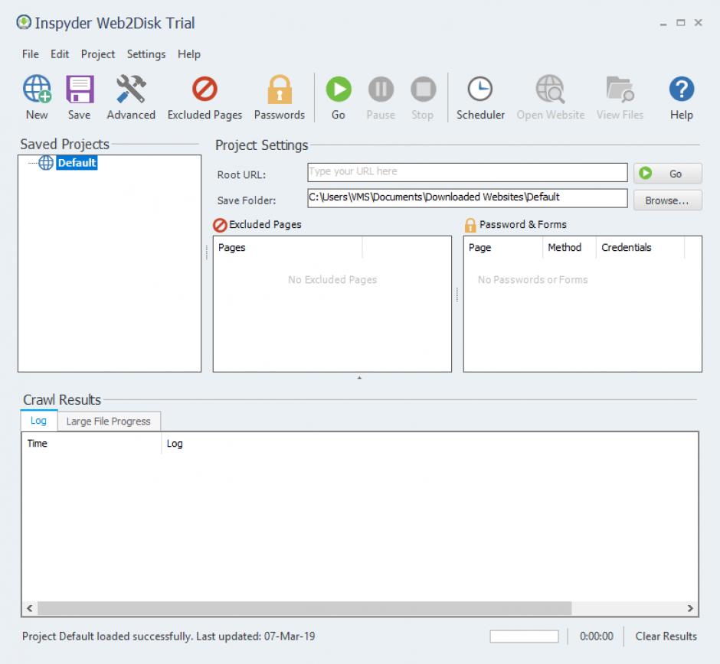Select the Default saved project
Viewport: 720px width, 664px height.
point(77,162)
